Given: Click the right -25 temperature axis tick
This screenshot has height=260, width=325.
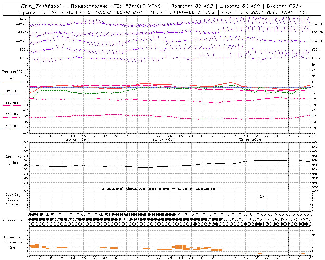Looking at the screenshot, I should (x=314, y=116).
